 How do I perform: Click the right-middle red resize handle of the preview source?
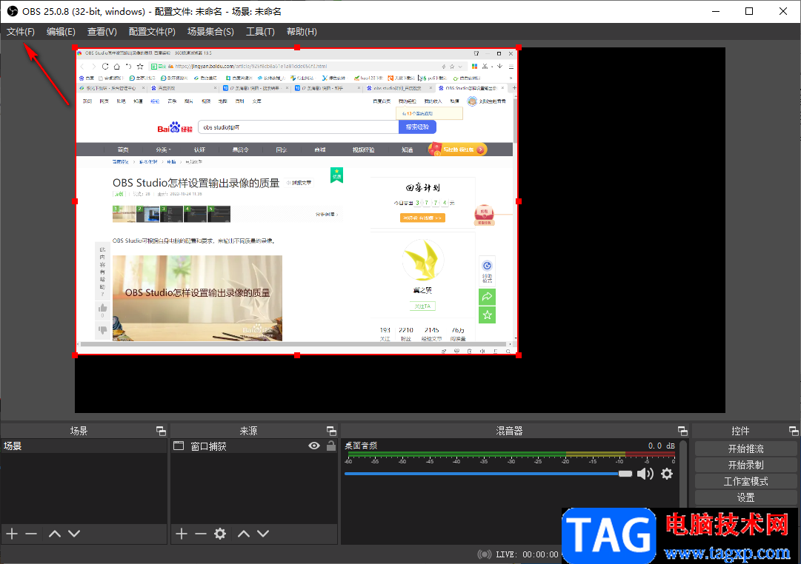pos(519,201)
